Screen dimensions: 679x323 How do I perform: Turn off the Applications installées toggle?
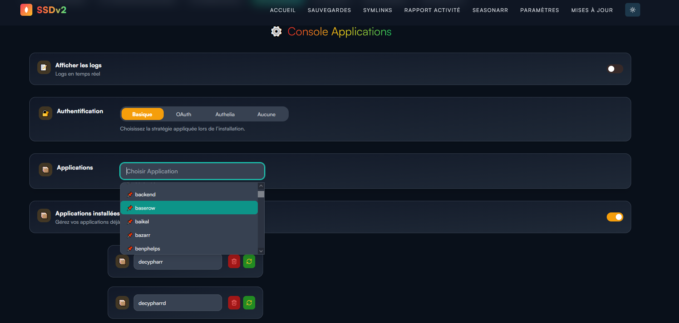(615, 217)
